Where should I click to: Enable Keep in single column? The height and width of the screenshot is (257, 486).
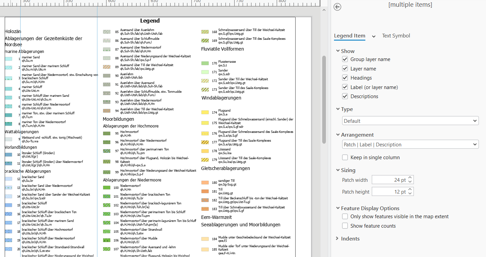pyautogui.click(x=345, y=157)
